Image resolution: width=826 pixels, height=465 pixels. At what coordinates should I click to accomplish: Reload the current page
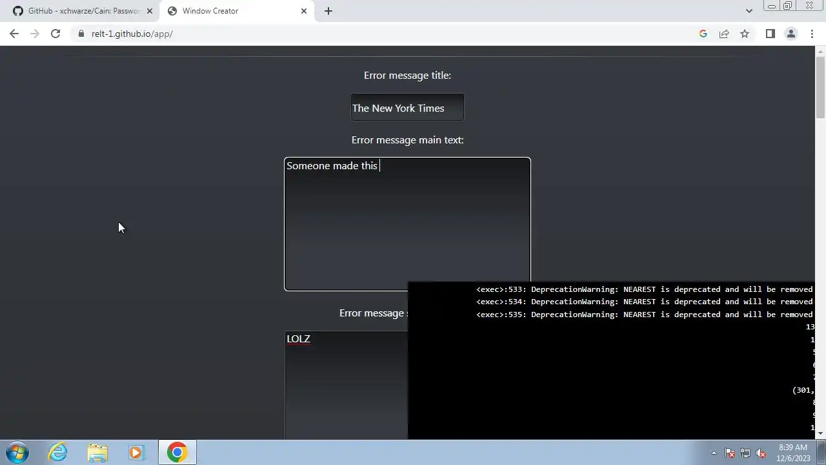point(55,34)
